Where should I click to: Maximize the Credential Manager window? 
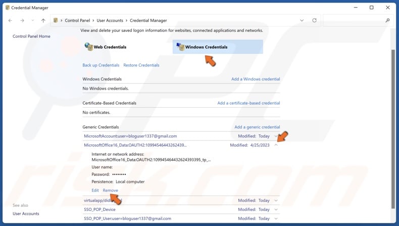[x=372, y=8]
